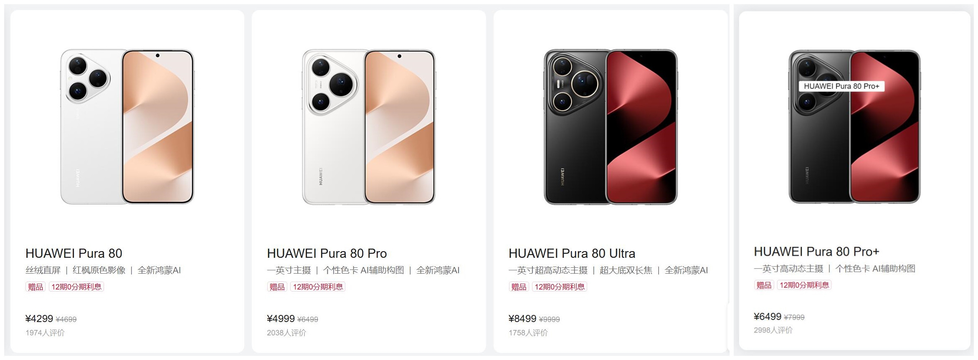Open the 1974人评价 reviews for Pura 80
This screenshot has width=978, height=360.
click(45, 332)
